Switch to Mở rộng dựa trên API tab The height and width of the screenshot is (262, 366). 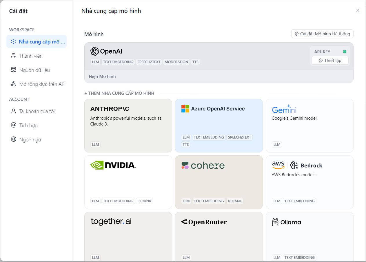click(42, 84)
